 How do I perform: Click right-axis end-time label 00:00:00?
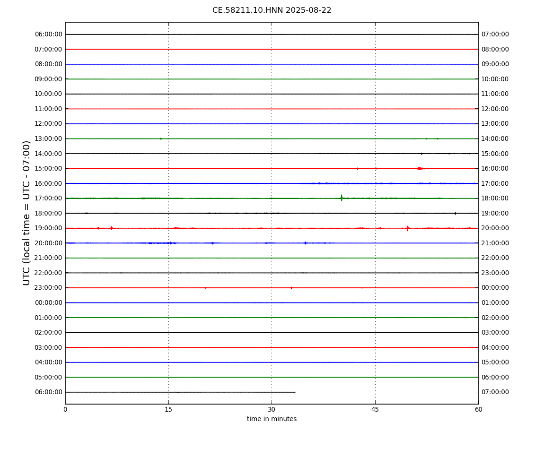[495, 288]
